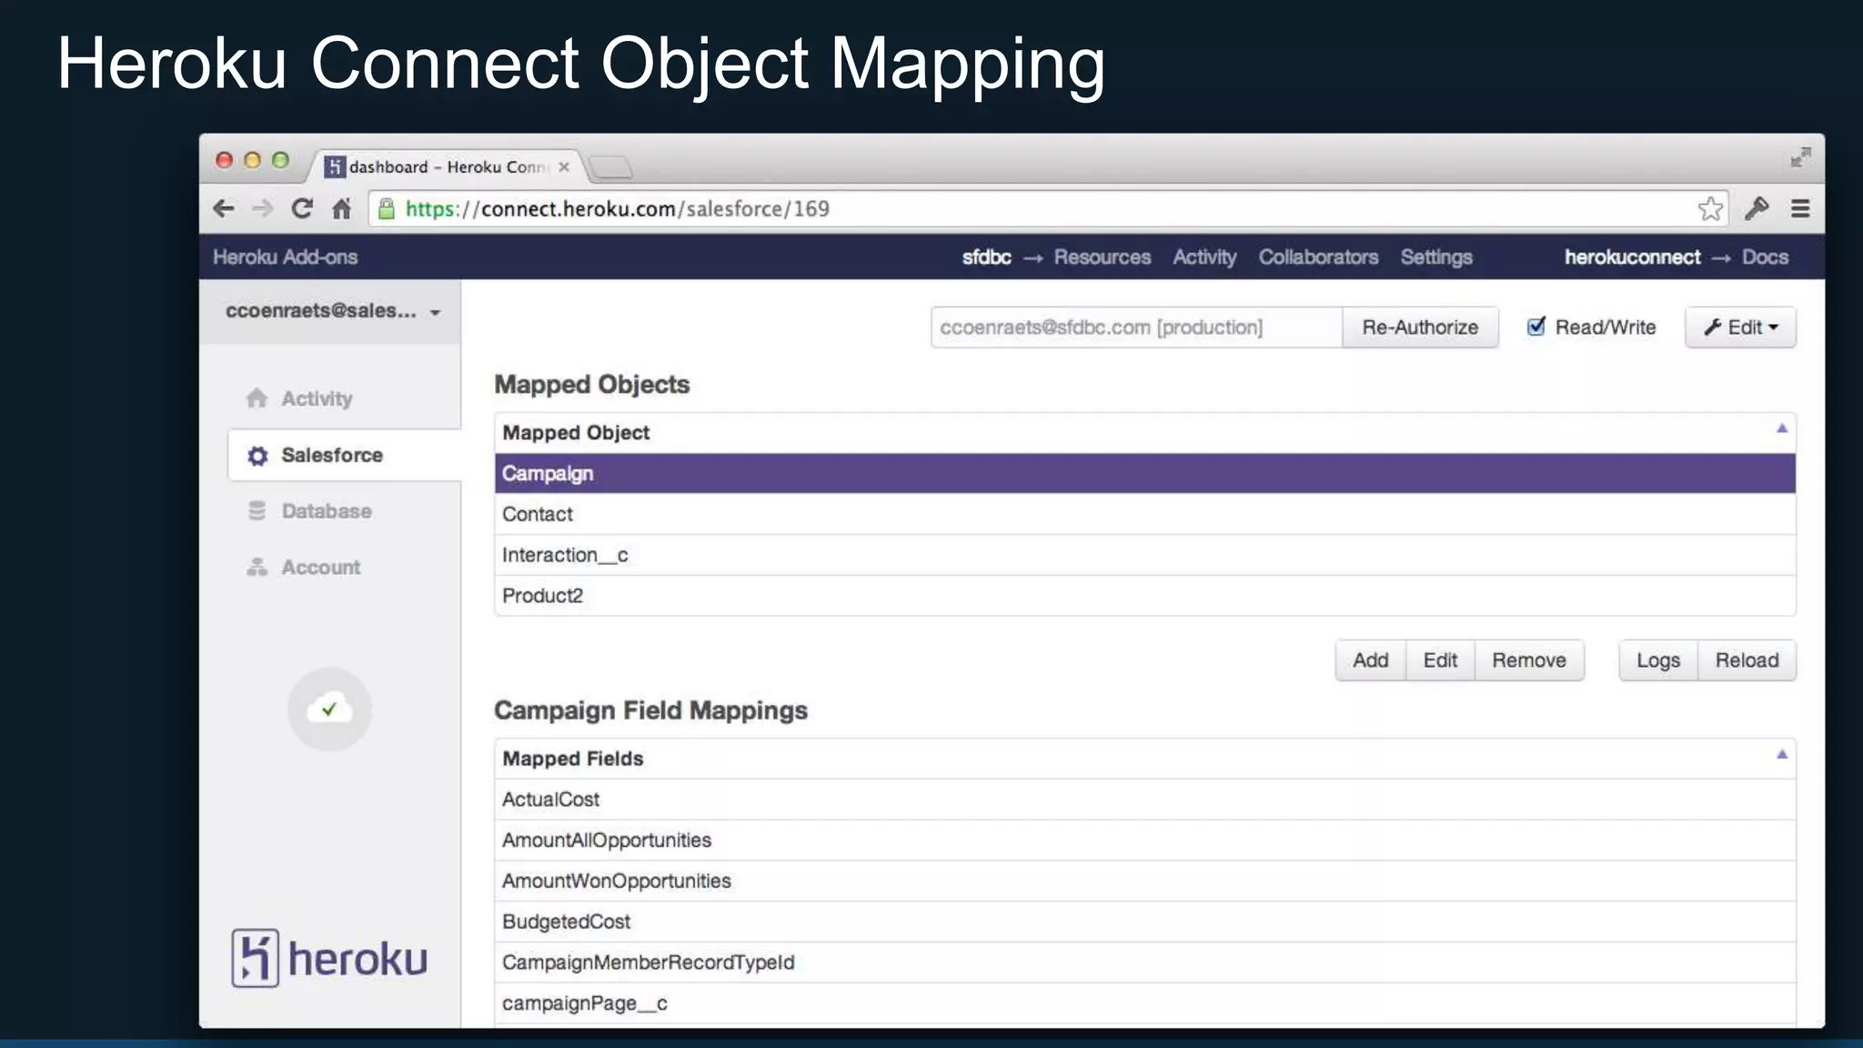
Task: Click the browser address bar URL
Action: click(x=618, y=209)
